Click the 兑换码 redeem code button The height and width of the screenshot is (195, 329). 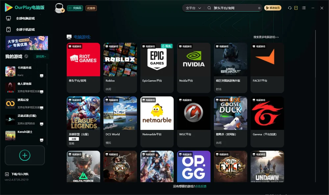pos(75,8)
